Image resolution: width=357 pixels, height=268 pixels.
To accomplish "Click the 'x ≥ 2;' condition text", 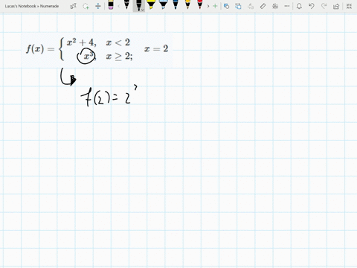I will (120, 57).
